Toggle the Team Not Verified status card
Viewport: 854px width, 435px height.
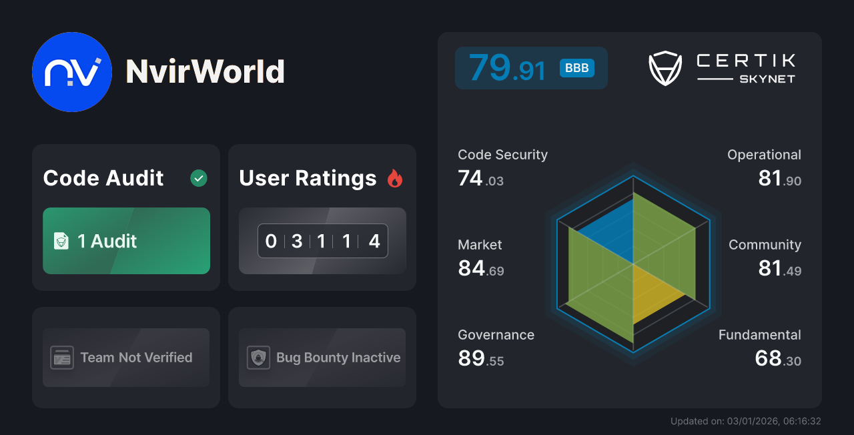[x=125, y=358]
